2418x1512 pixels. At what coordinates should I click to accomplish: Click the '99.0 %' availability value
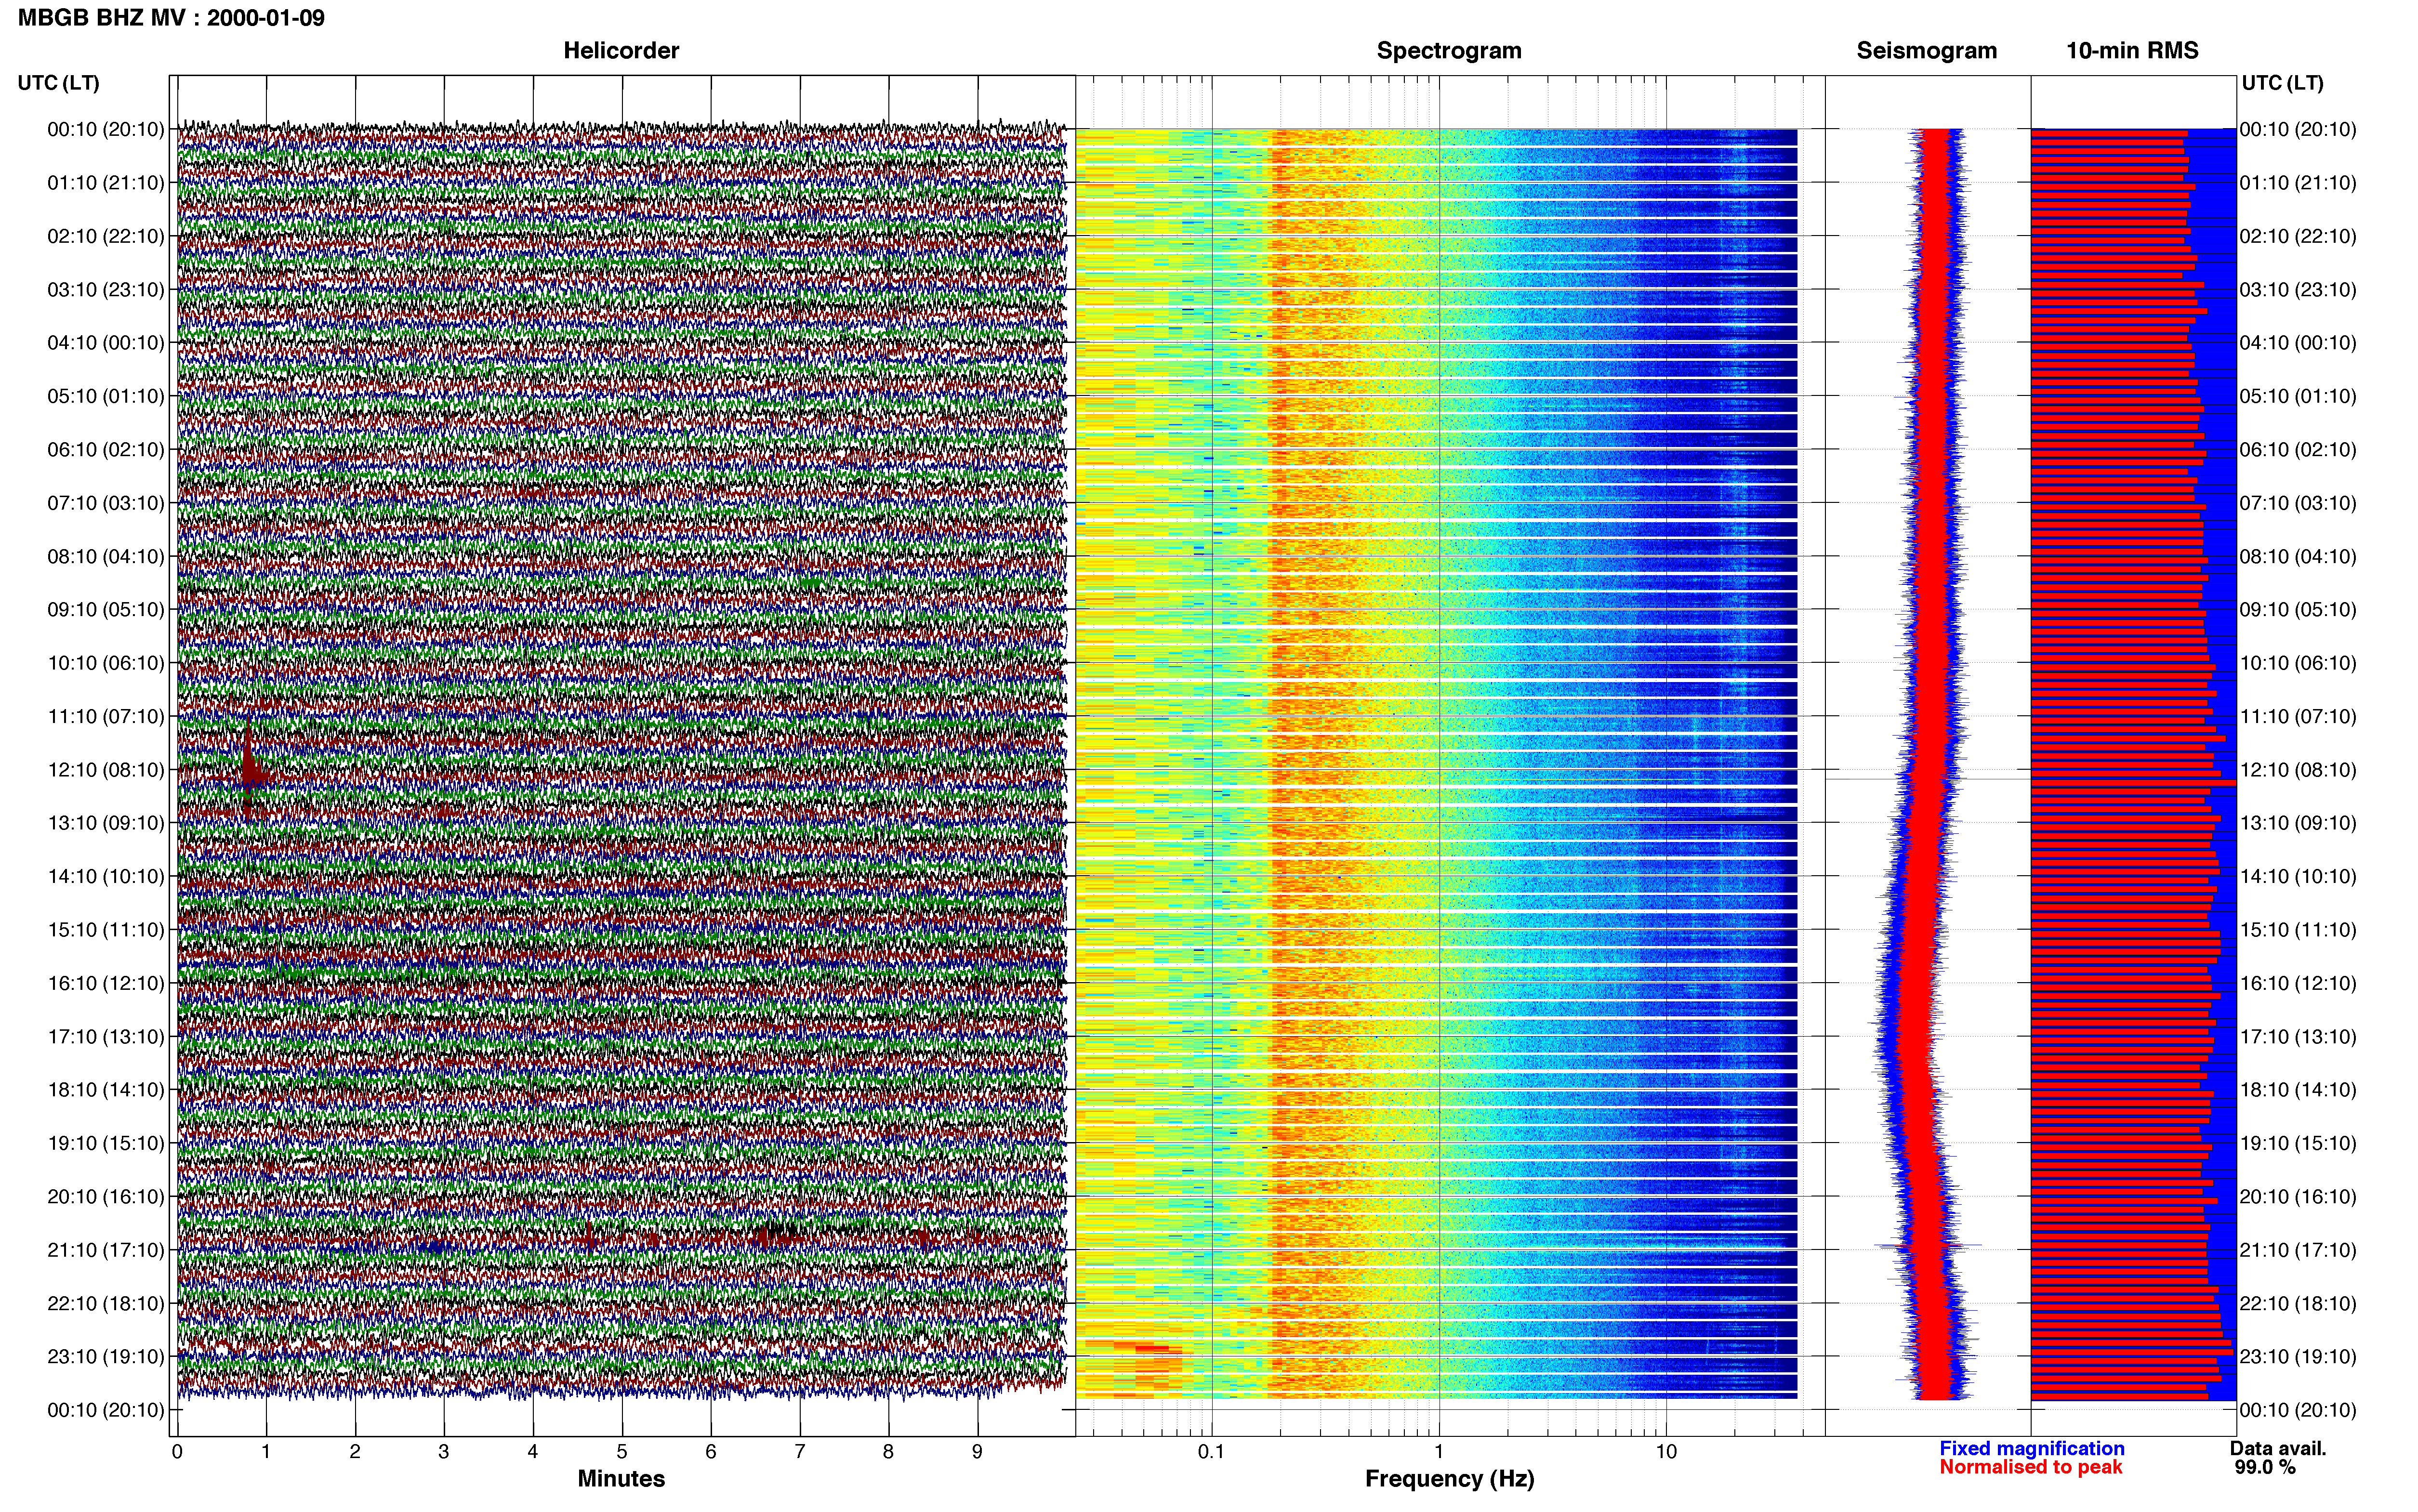[x=2265, y=1467]
